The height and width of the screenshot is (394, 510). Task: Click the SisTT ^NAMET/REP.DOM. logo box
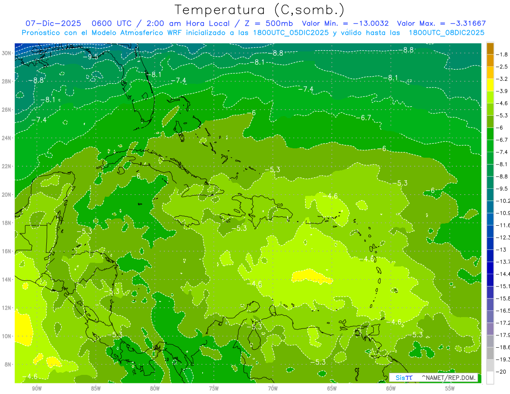pyautogui.click(x=433, y=377)
